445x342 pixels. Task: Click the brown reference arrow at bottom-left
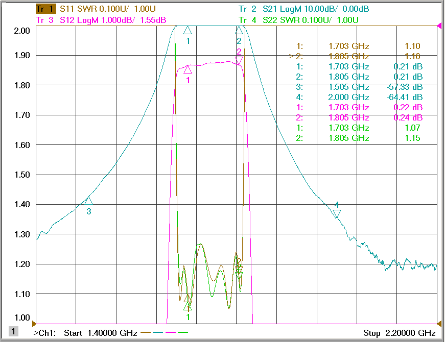click(x=34, y=324)
